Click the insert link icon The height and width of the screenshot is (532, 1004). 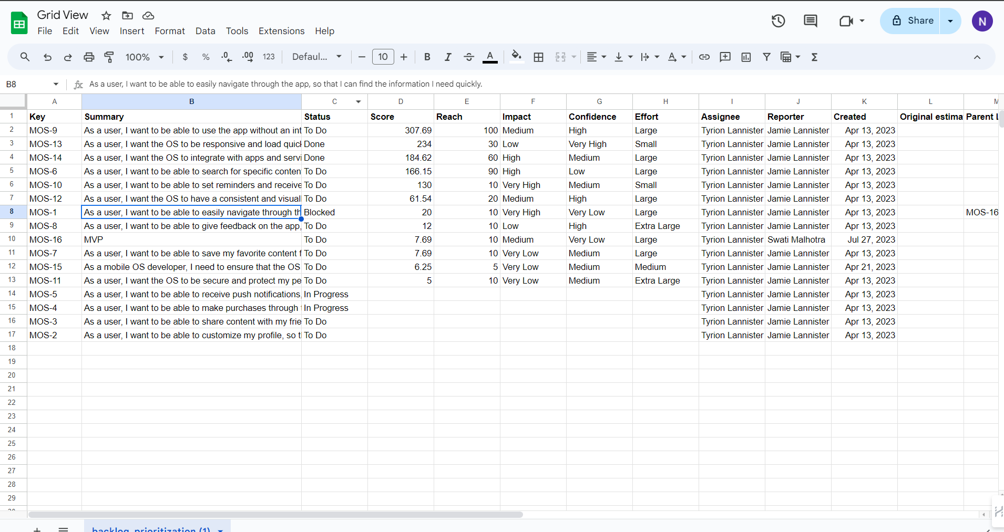point(704,57)
